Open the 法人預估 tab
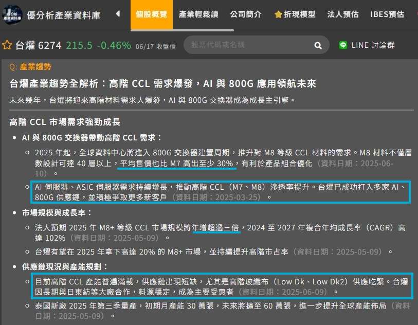The height and width of the screenshot is (325, 418). [343, 14]
